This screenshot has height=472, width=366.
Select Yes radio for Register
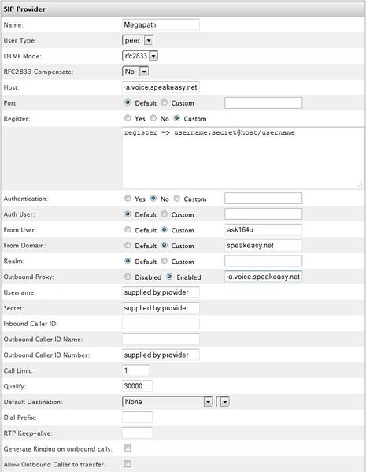(128, 118)
